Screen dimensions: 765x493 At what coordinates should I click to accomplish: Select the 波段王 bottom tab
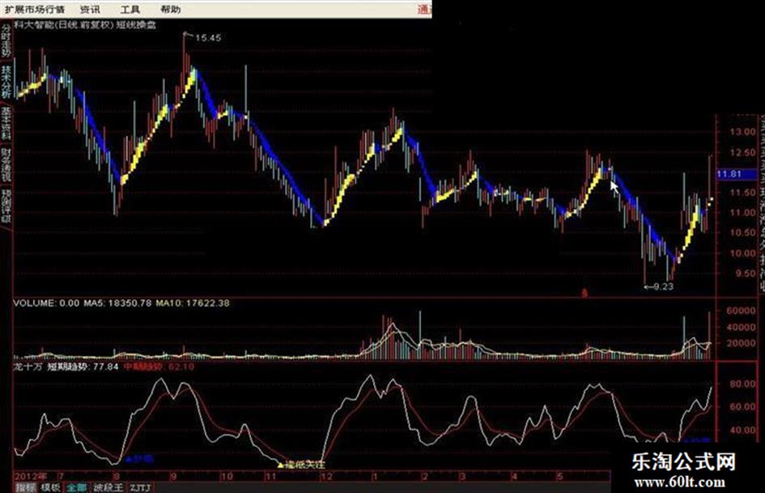coord(108,487)
